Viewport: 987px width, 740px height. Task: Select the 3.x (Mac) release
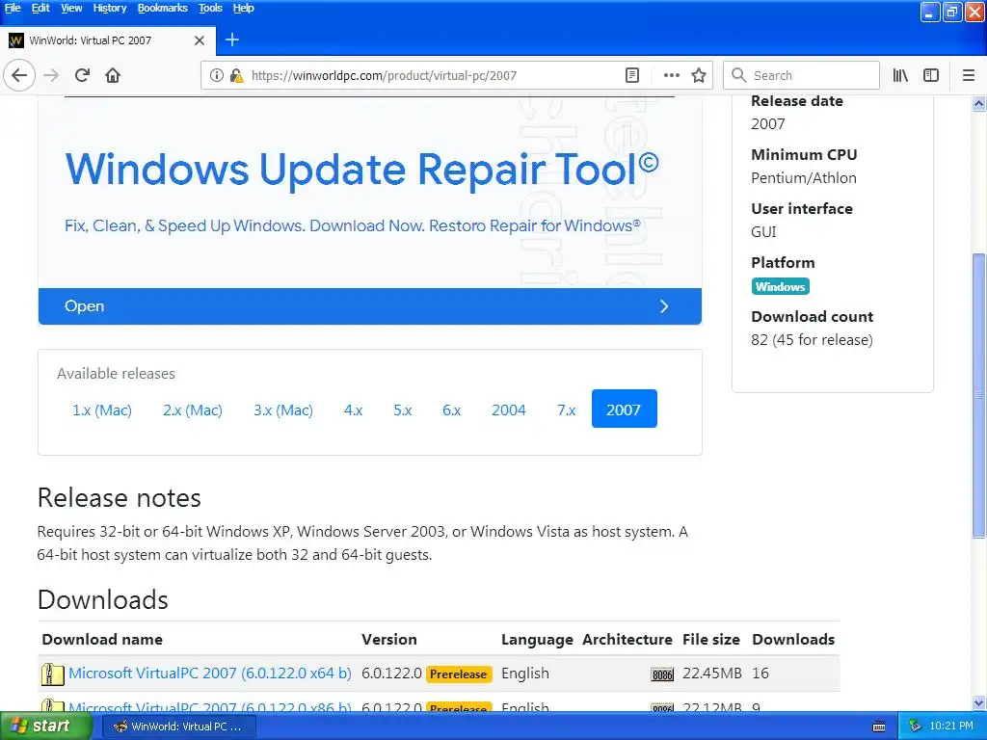click(x=283, y=410)
